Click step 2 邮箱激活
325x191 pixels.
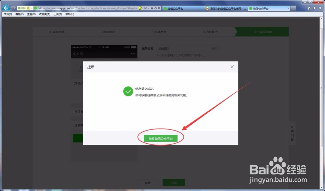tap(108, 32)
